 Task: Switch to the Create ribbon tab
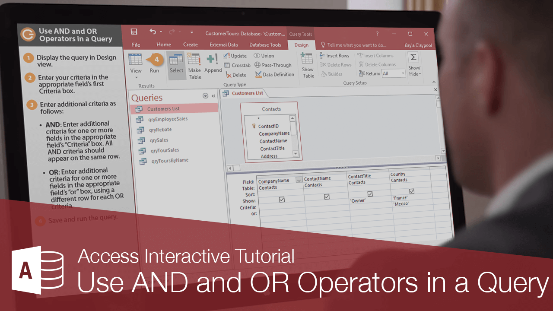pos(191,44)
